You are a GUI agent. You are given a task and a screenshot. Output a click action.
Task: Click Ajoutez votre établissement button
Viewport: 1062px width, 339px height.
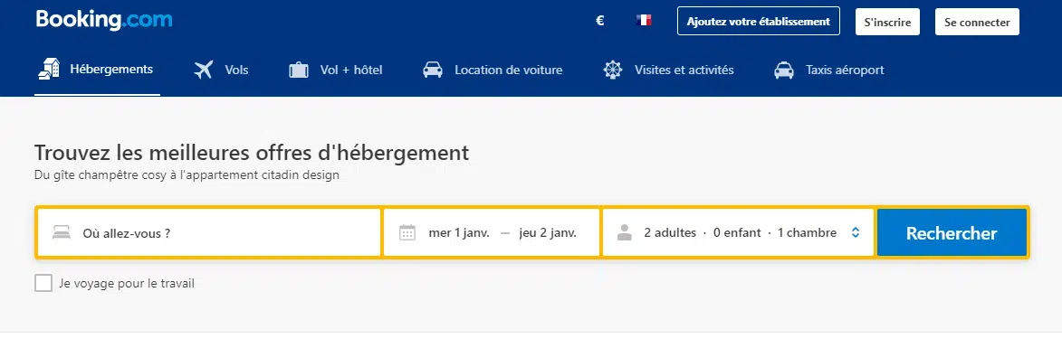[758, 21]
